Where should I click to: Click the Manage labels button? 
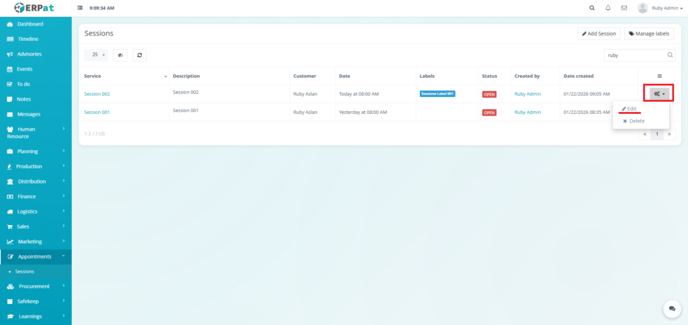pos(649,34)
